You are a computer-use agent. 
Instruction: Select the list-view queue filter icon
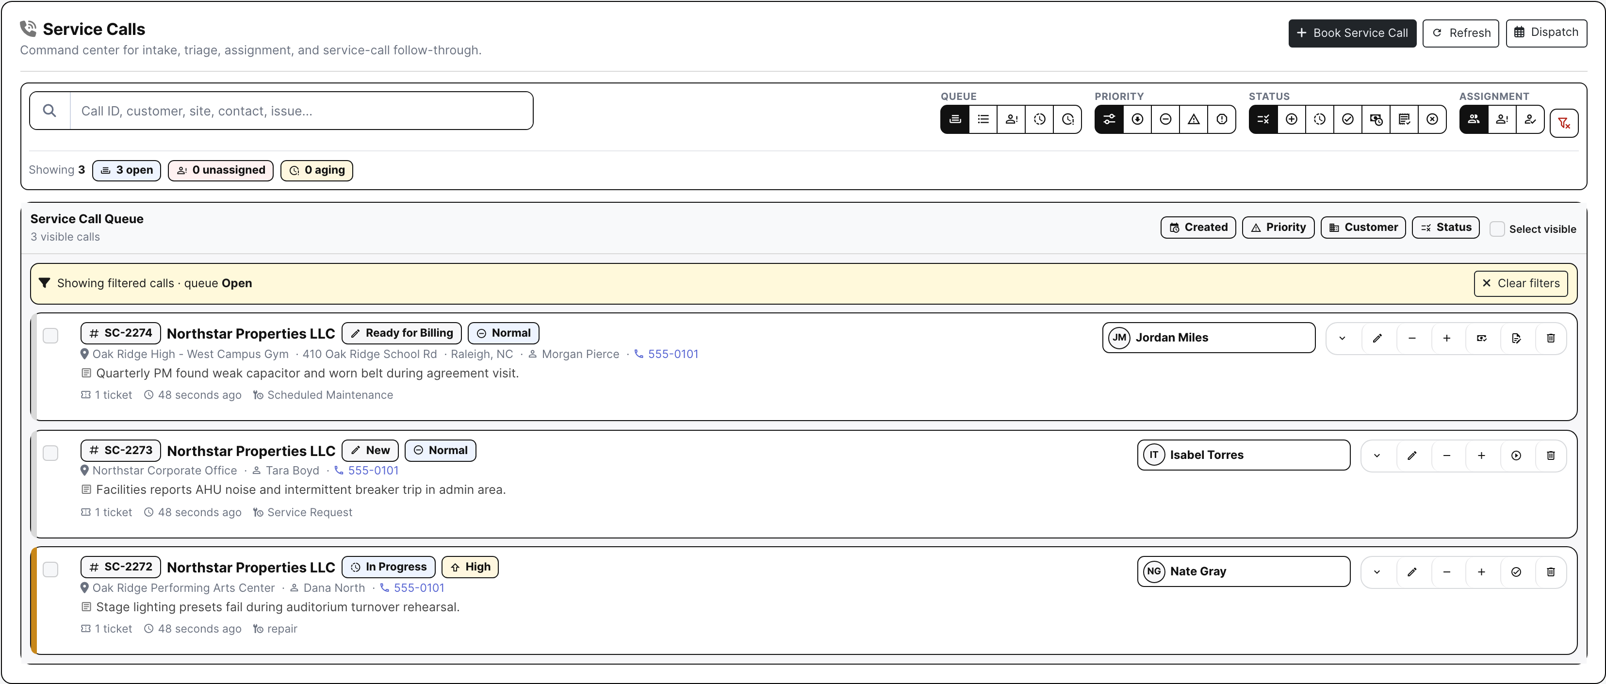coord(983,119)
